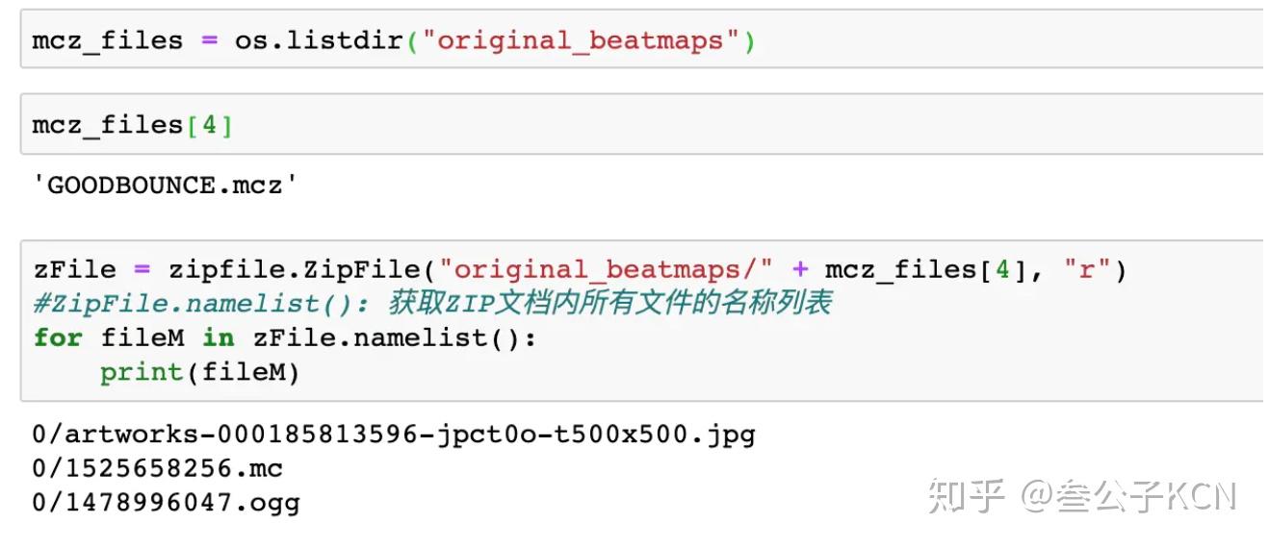
Task: Click output line 0/1525658256.mc
Action: (157, 469)
